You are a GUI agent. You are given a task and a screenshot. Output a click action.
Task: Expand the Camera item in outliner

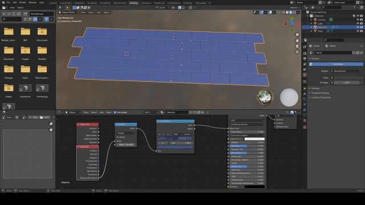point(311,20)
